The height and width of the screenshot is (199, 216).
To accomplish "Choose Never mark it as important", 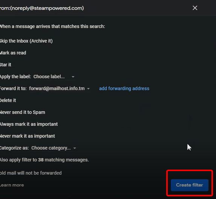I will tap(27, 136).
